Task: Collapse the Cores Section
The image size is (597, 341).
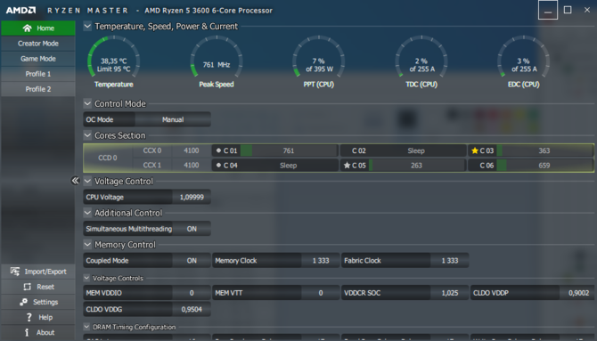Action: [87, 135]
